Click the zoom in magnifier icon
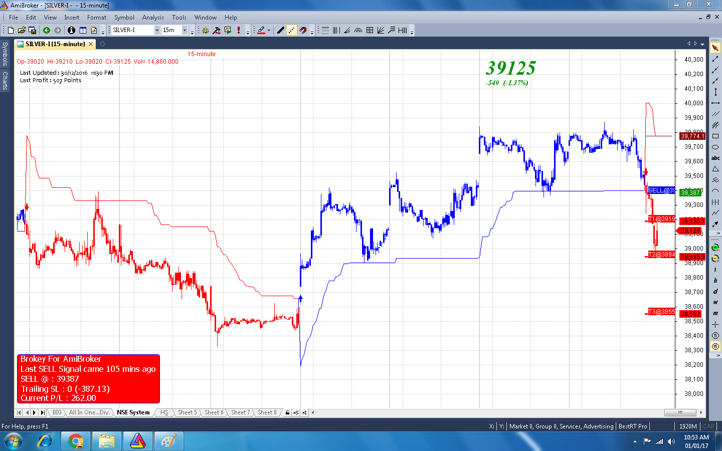The image size is (722, 451). 715,248
